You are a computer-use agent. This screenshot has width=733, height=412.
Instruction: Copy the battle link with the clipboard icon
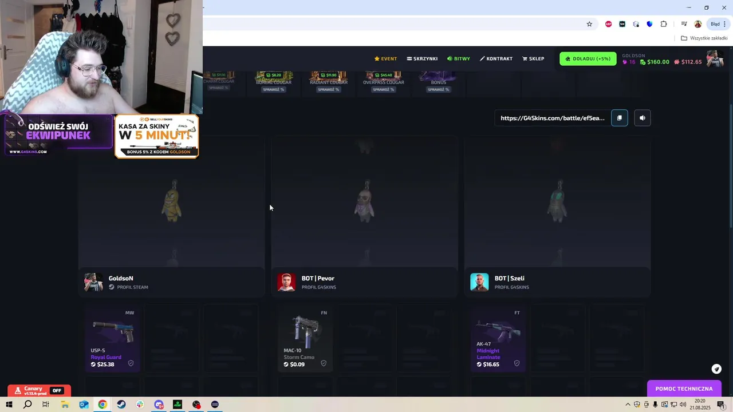(619, 118)
